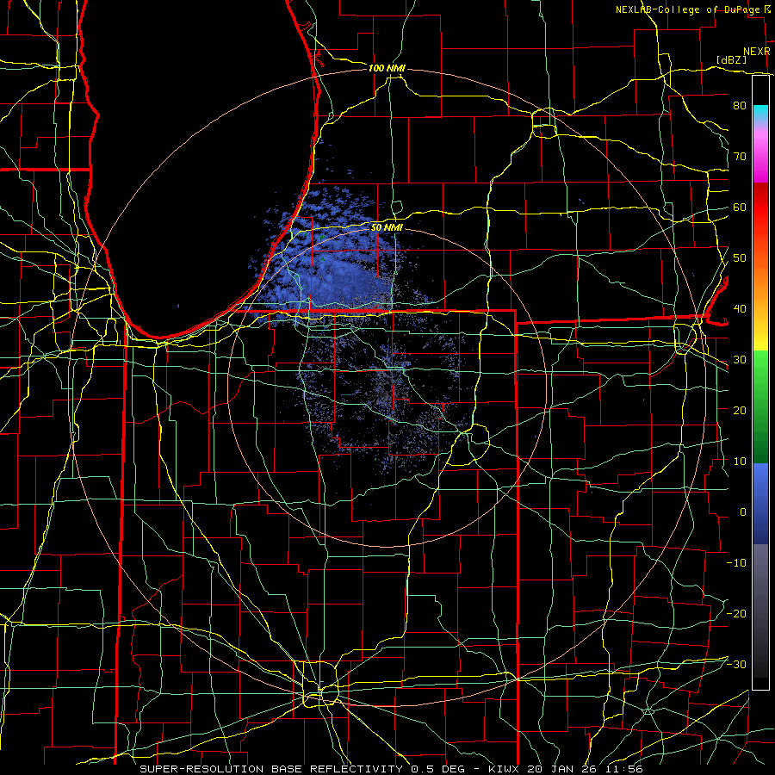Select the "-30" value on the dBZ scale

coord(736,664)
